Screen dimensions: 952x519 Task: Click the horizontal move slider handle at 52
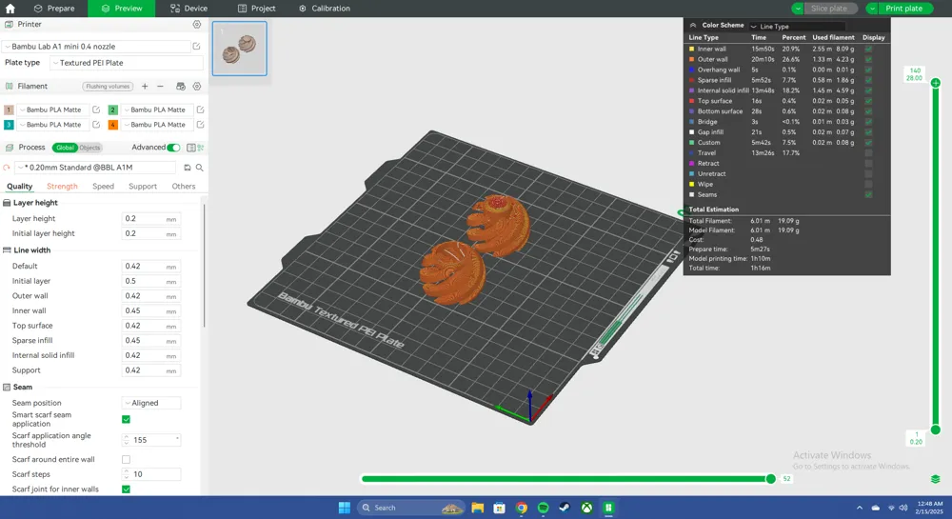pyautogui.click(x=770, y=479)
